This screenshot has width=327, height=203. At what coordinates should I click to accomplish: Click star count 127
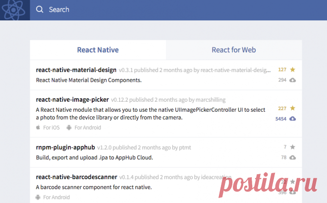click(282, 69)
